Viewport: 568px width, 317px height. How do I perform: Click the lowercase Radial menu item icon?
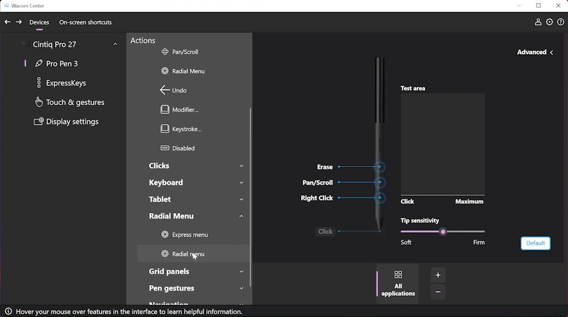pos(165,254)
